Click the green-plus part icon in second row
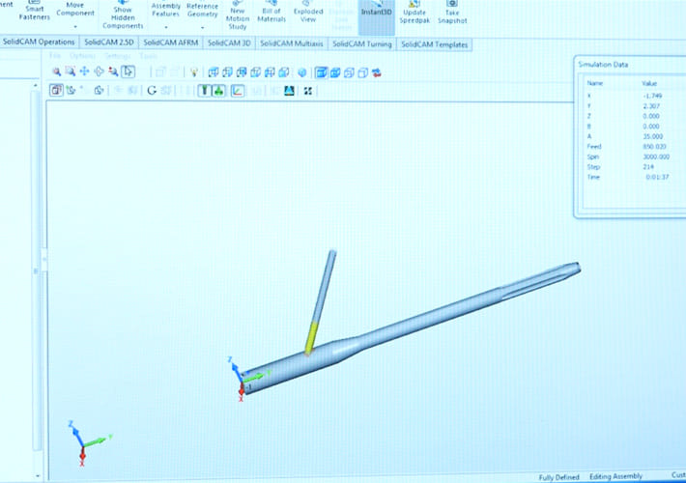Image resolution: width=686 pixels, height=483 pixels. point(71,90)
